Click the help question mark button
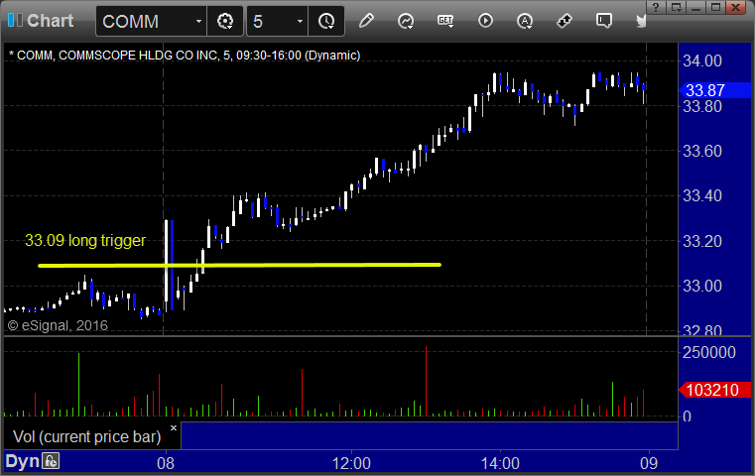755x476 pixels. click(x=656, y=7)
